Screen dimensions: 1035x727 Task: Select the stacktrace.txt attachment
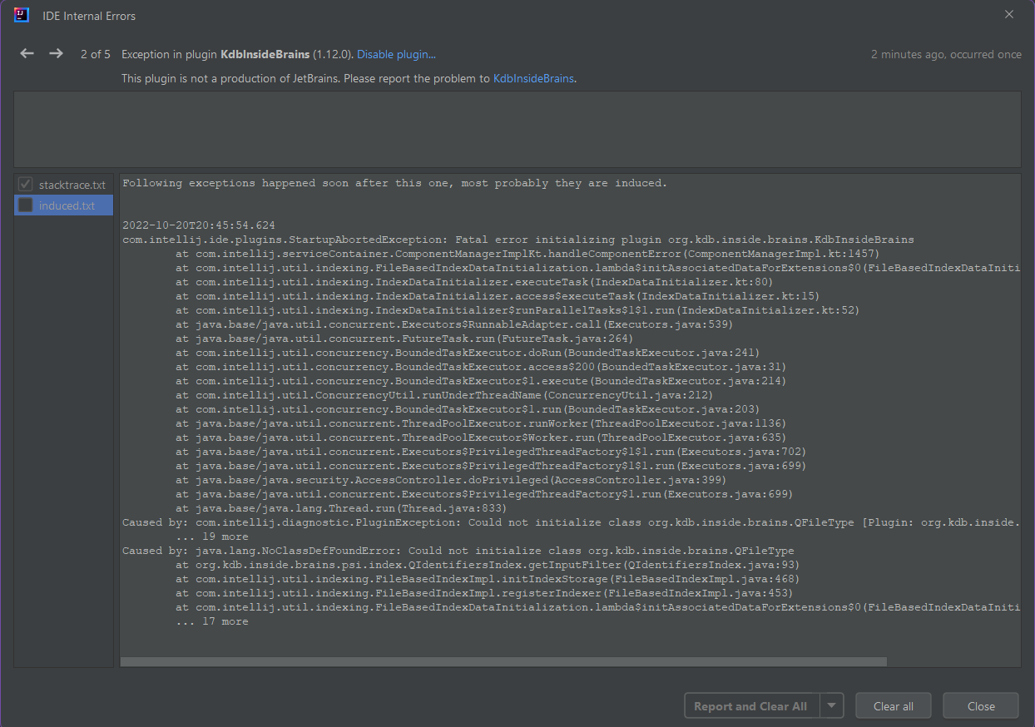[72, 185]
